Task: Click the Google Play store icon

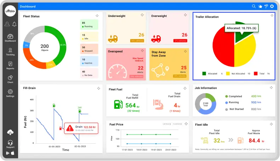Action: [x=8, y=153]
